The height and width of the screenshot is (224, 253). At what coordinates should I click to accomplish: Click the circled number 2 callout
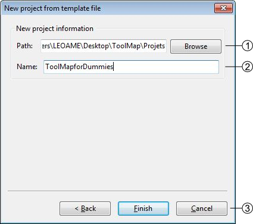[248, 67]
